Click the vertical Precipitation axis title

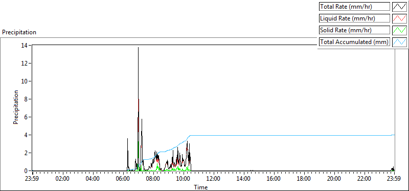pos(16,107)
